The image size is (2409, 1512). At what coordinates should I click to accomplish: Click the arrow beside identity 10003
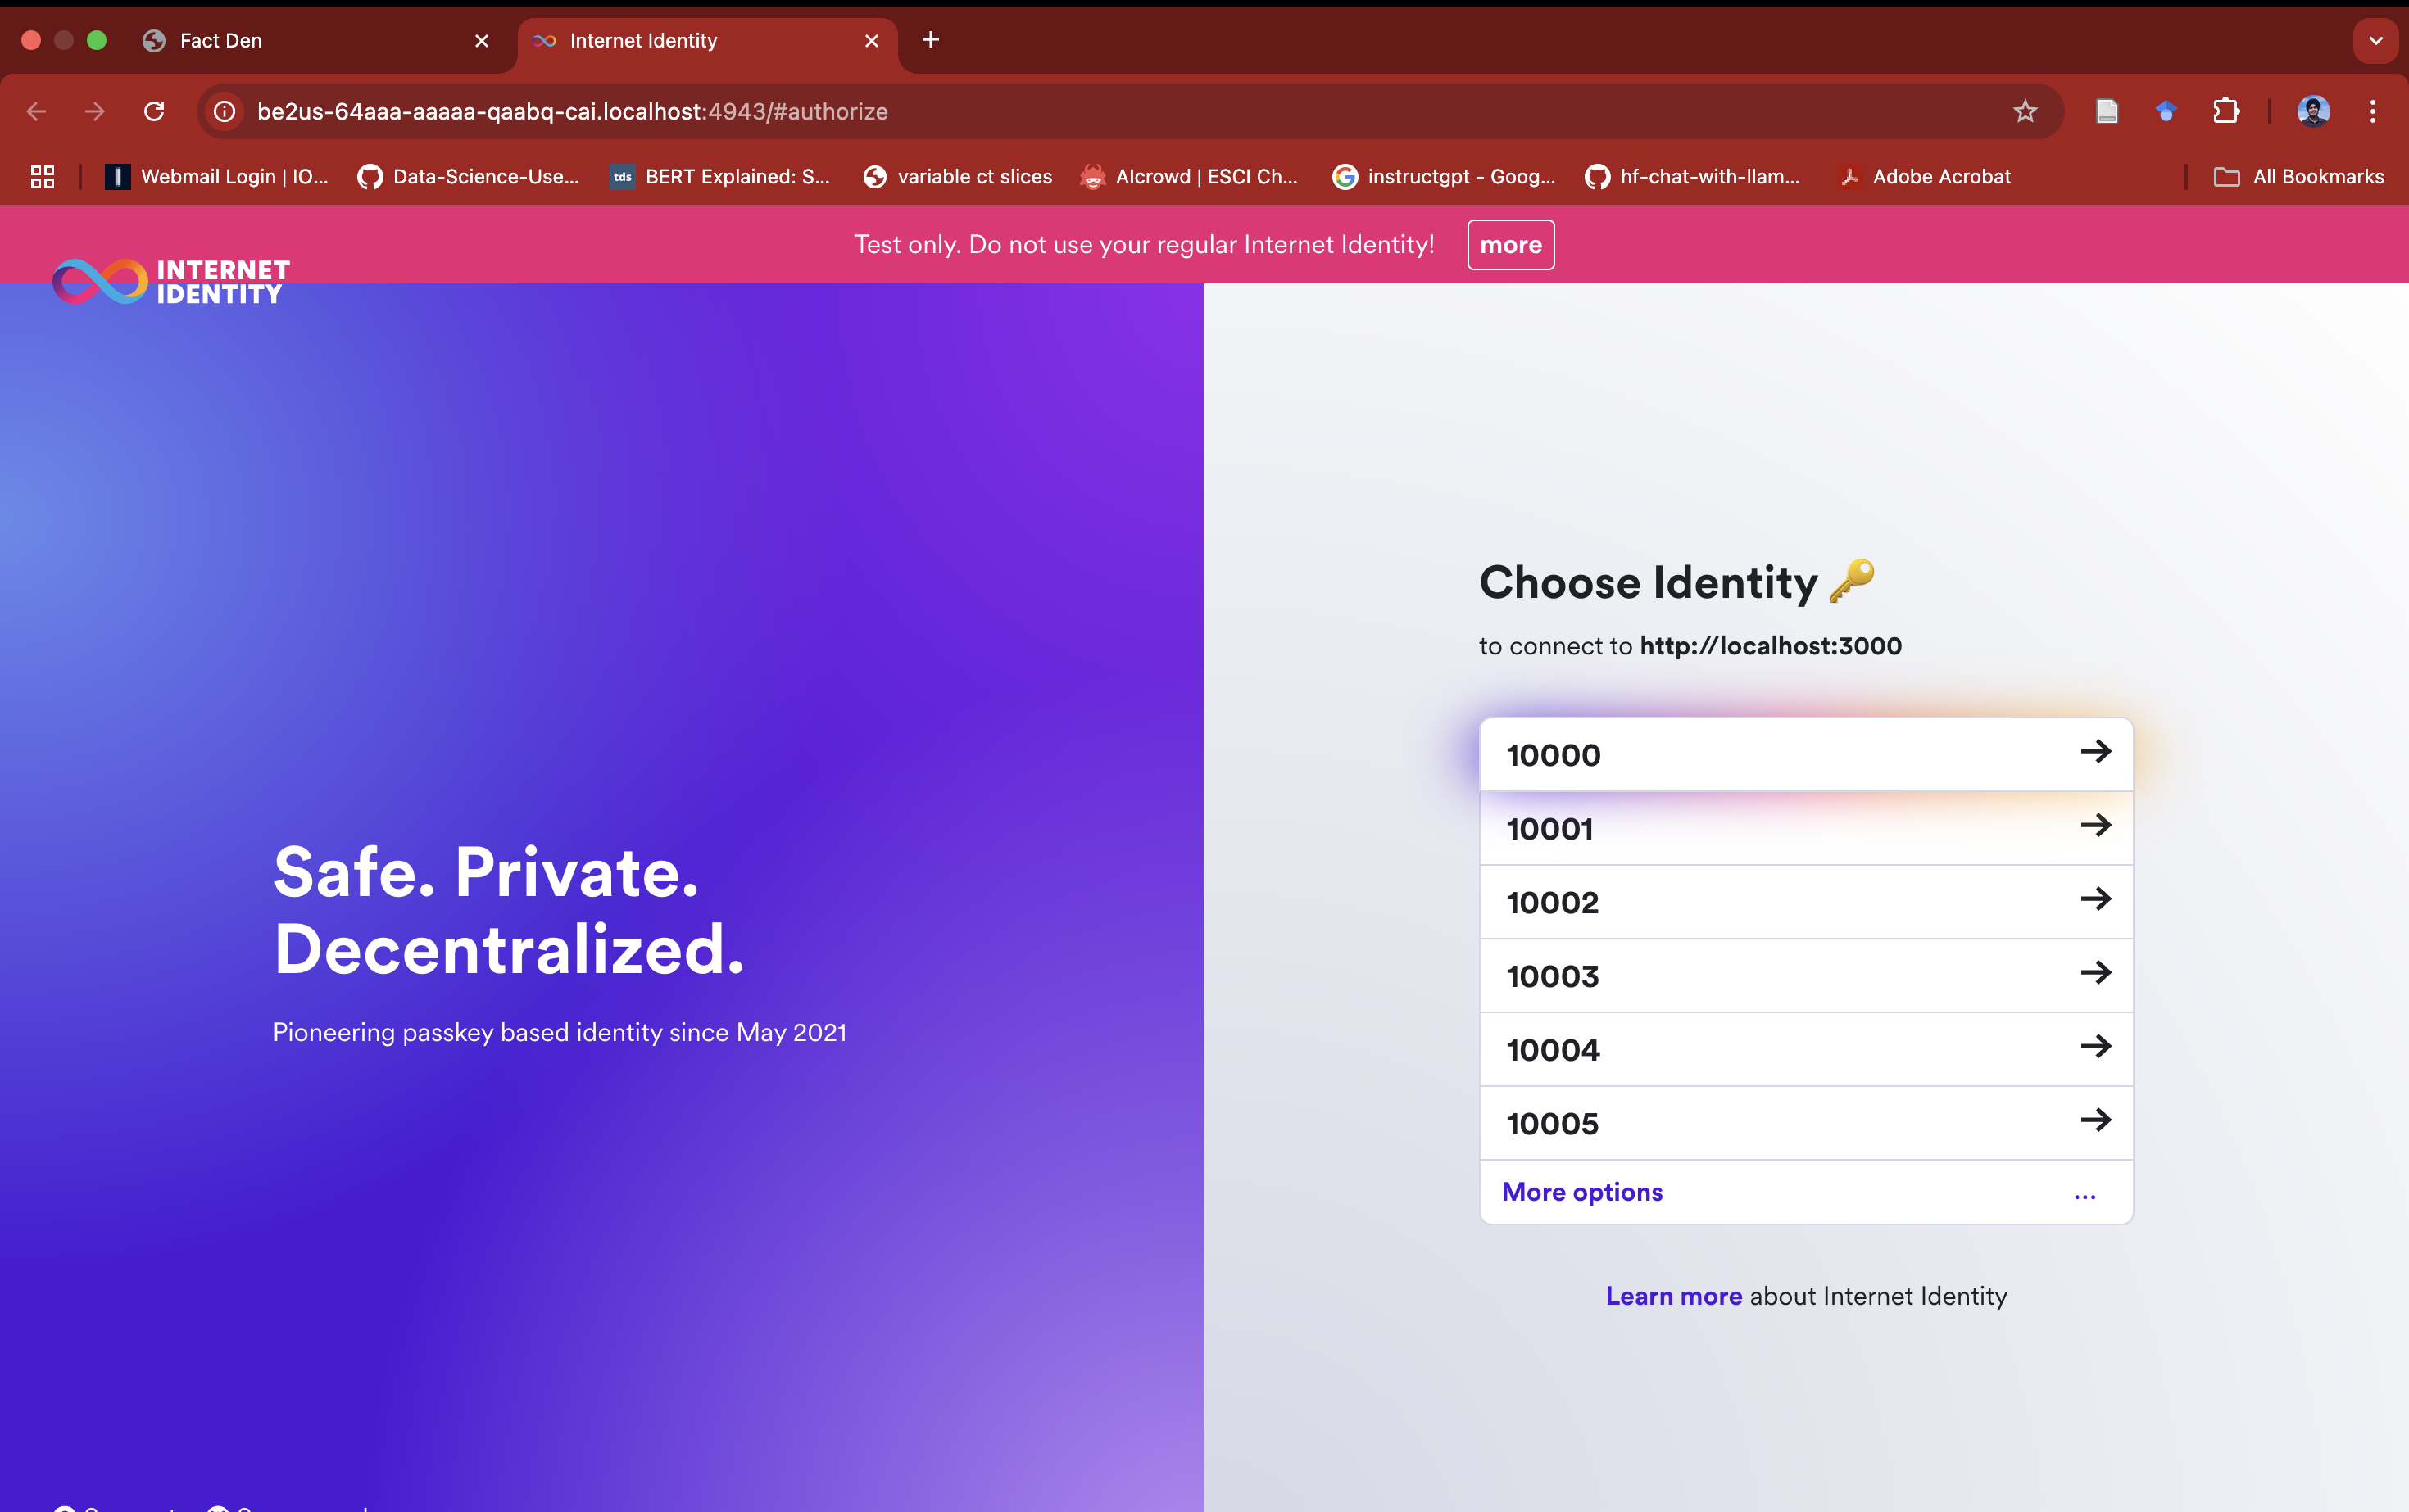(x=2095, y=973)
